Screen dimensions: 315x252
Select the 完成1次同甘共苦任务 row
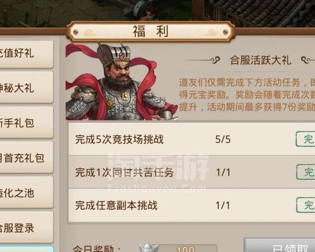coord(192,172)
